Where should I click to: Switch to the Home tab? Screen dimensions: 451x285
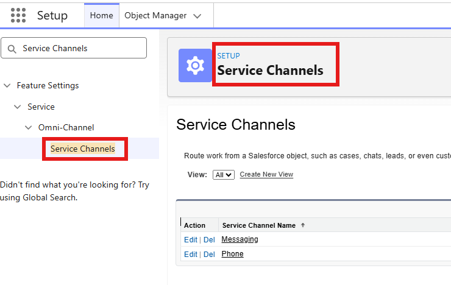click(x=102, y=15)
